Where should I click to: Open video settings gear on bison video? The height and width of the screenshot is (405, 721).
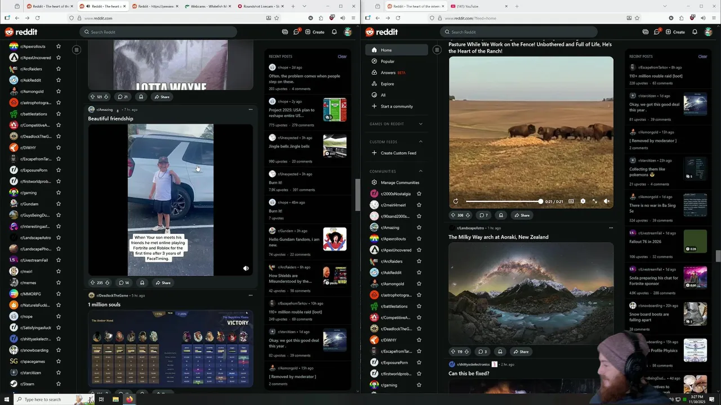coord(582,201)
